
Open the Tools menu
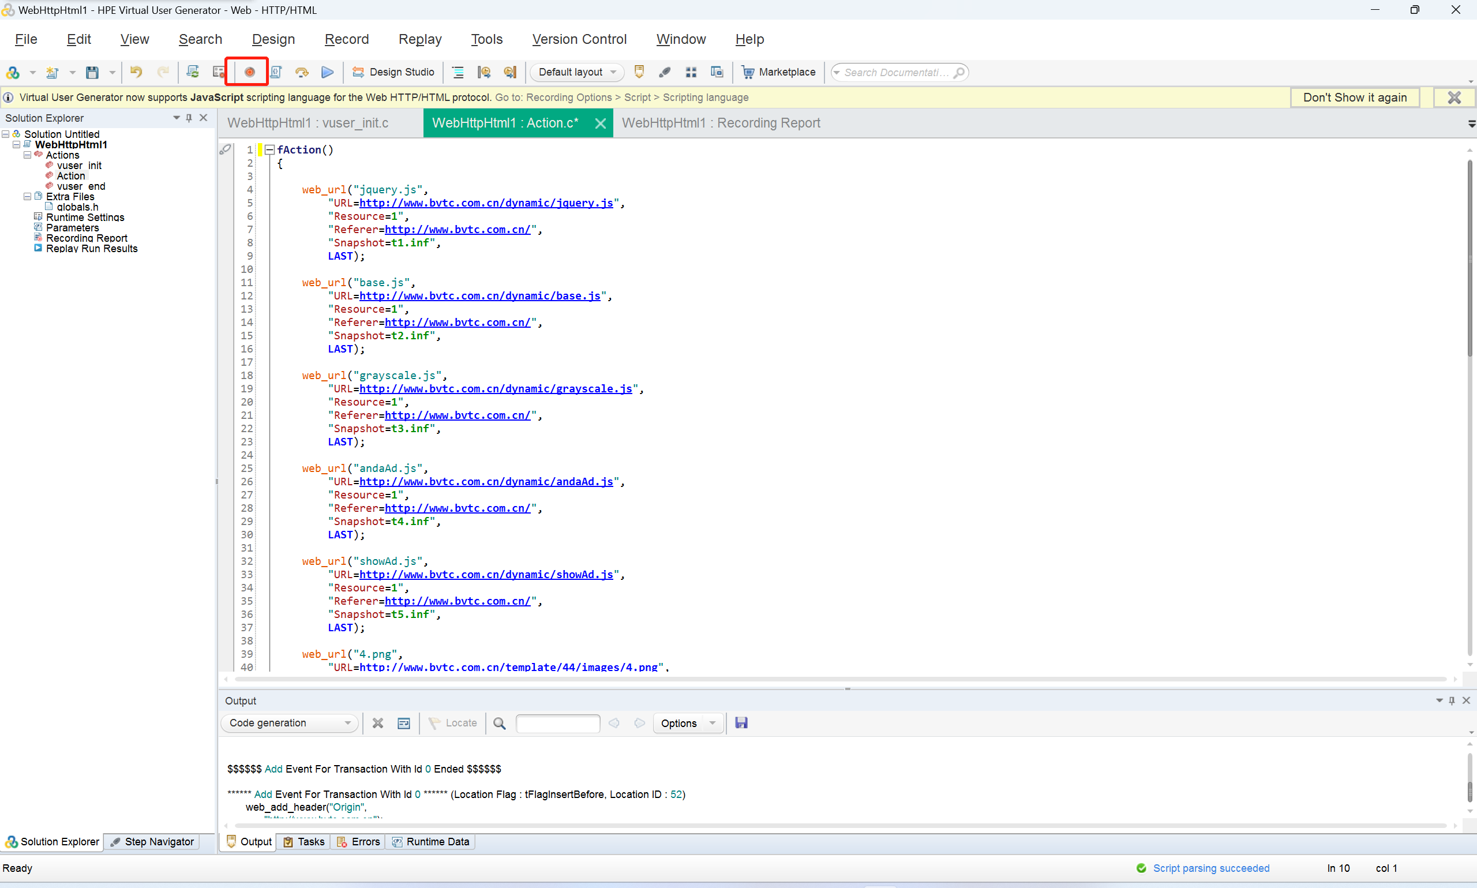[486, 39]
